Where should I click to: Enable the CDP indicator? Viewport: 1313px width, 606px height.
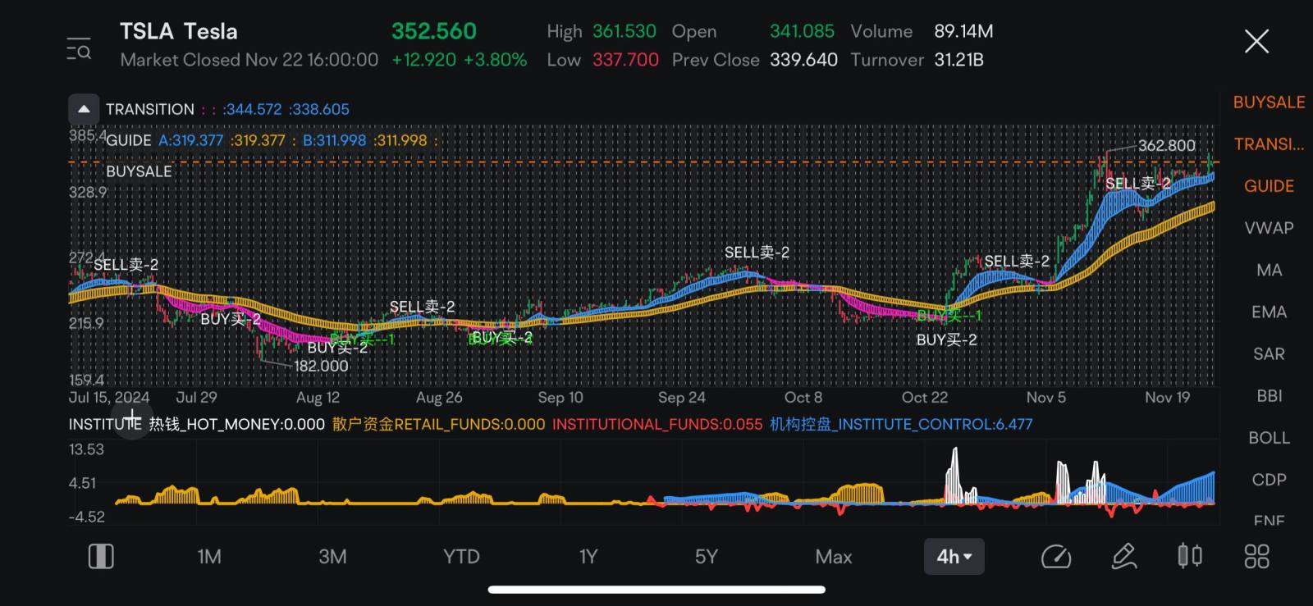point(1269,480)
